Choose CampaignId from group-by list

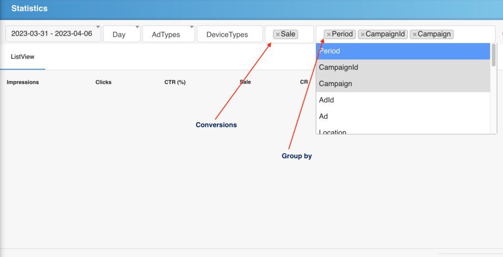tap(403, 67)
